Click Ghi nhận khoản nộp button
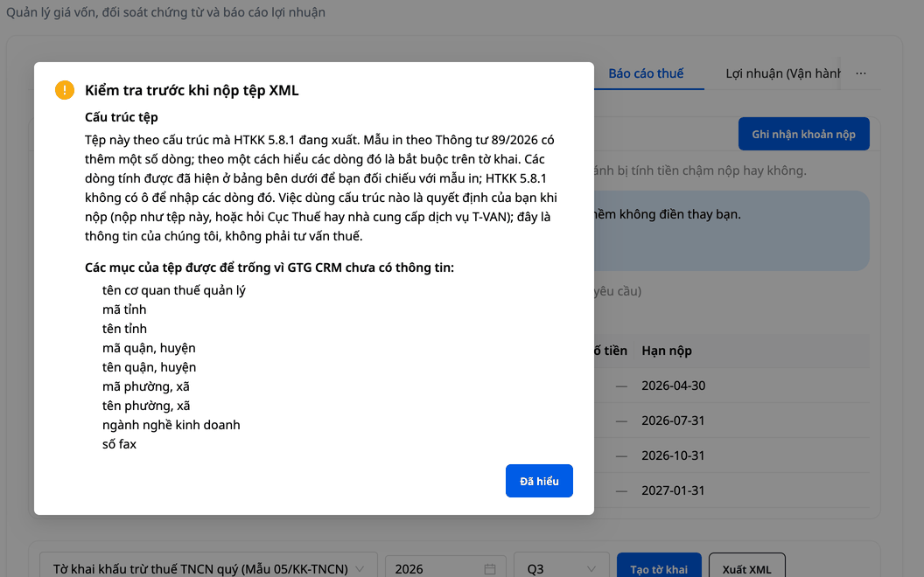This screenshot has width=924, height=577. pyautogui.click(x=803, y=135)
